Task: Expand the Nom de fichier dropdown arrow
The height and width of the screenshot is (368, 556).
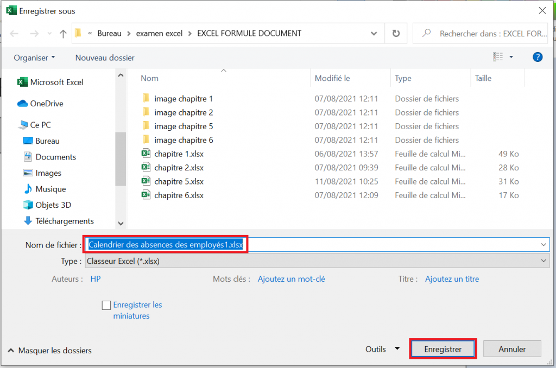Action: 543,244
